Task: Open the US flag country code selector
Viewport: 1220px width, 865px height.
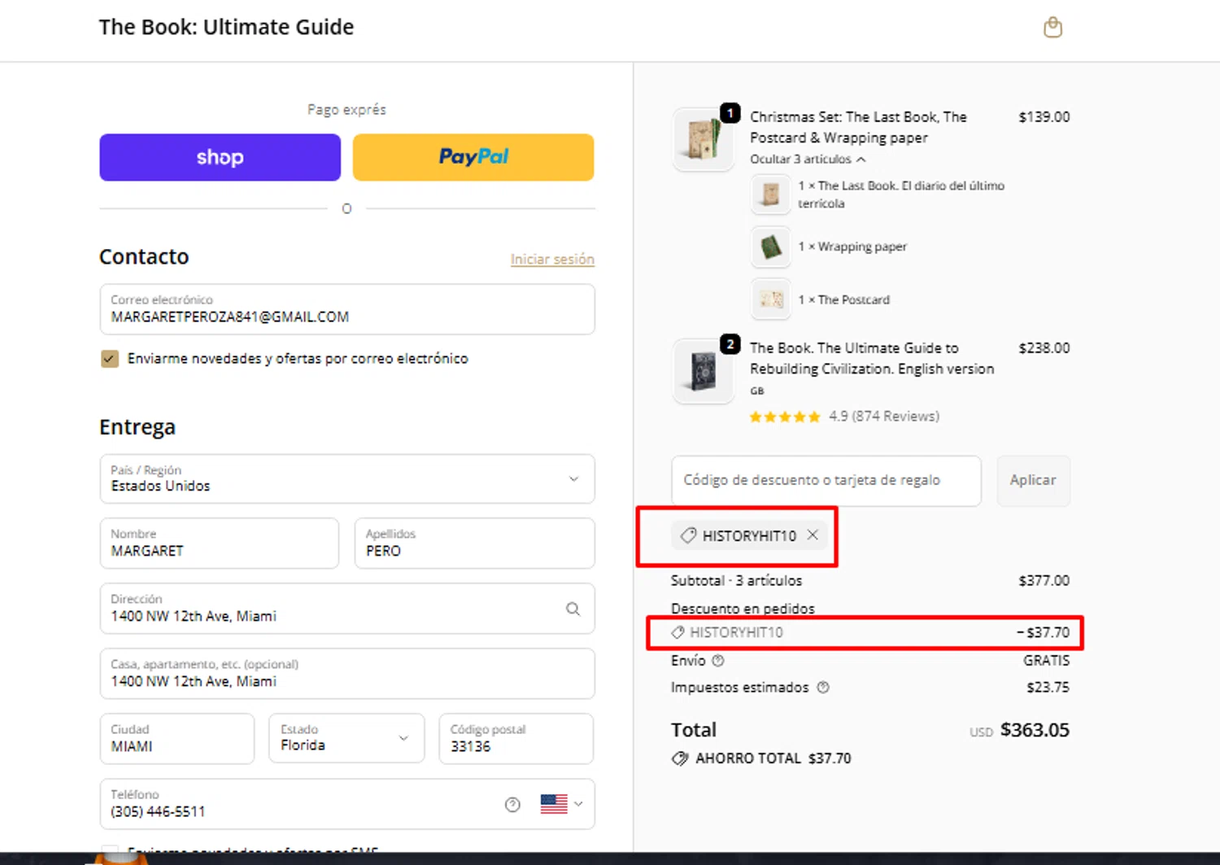Action: pos(561,804)
